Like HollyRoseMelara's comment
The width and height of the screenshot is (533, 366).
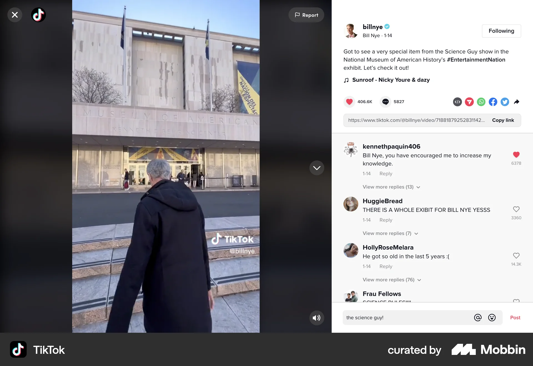pyautogui.click(x=516, y=256)
